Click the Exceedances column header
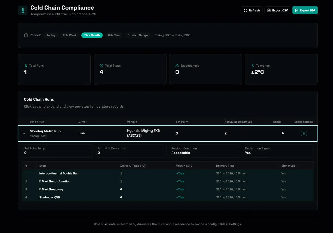 (x=303, y=122)
